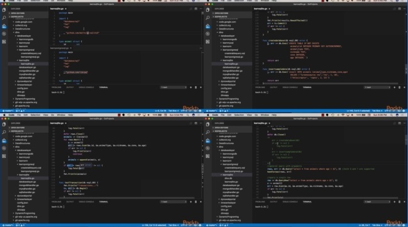The width and height of the screenshot is (408, 227).
Task: Open terminal selector dropdown in top-left window
Action: click(x=174, y=87)
